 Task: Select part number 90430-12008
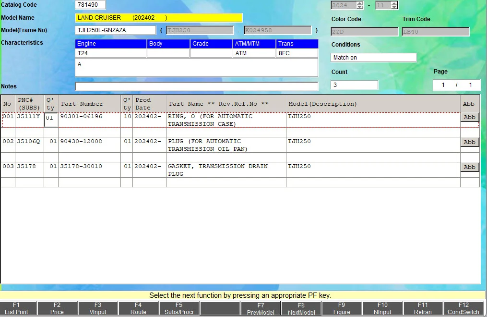(81, 141)
